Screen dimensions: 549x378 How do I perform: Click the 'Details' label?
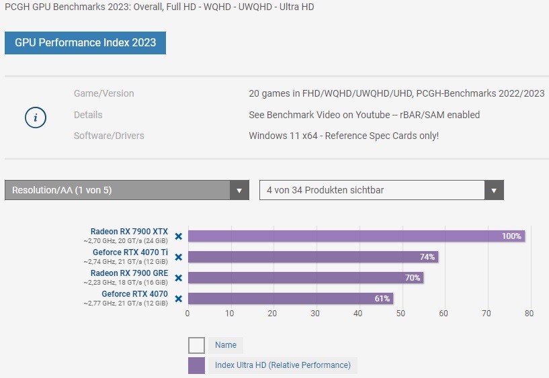tap(88, 115)
